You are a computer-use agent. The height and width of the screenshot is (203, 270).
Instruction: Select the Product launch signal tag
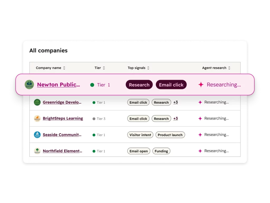coord(170,135)
